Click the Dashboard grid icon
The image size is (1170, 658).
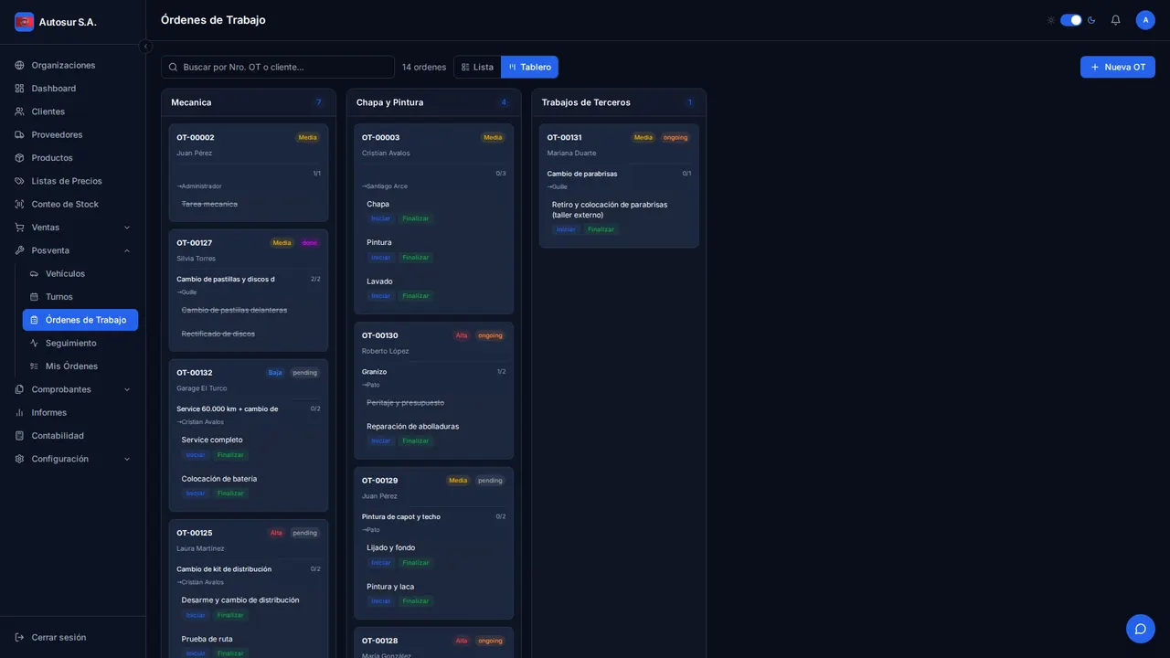click(x=19, y=89)
